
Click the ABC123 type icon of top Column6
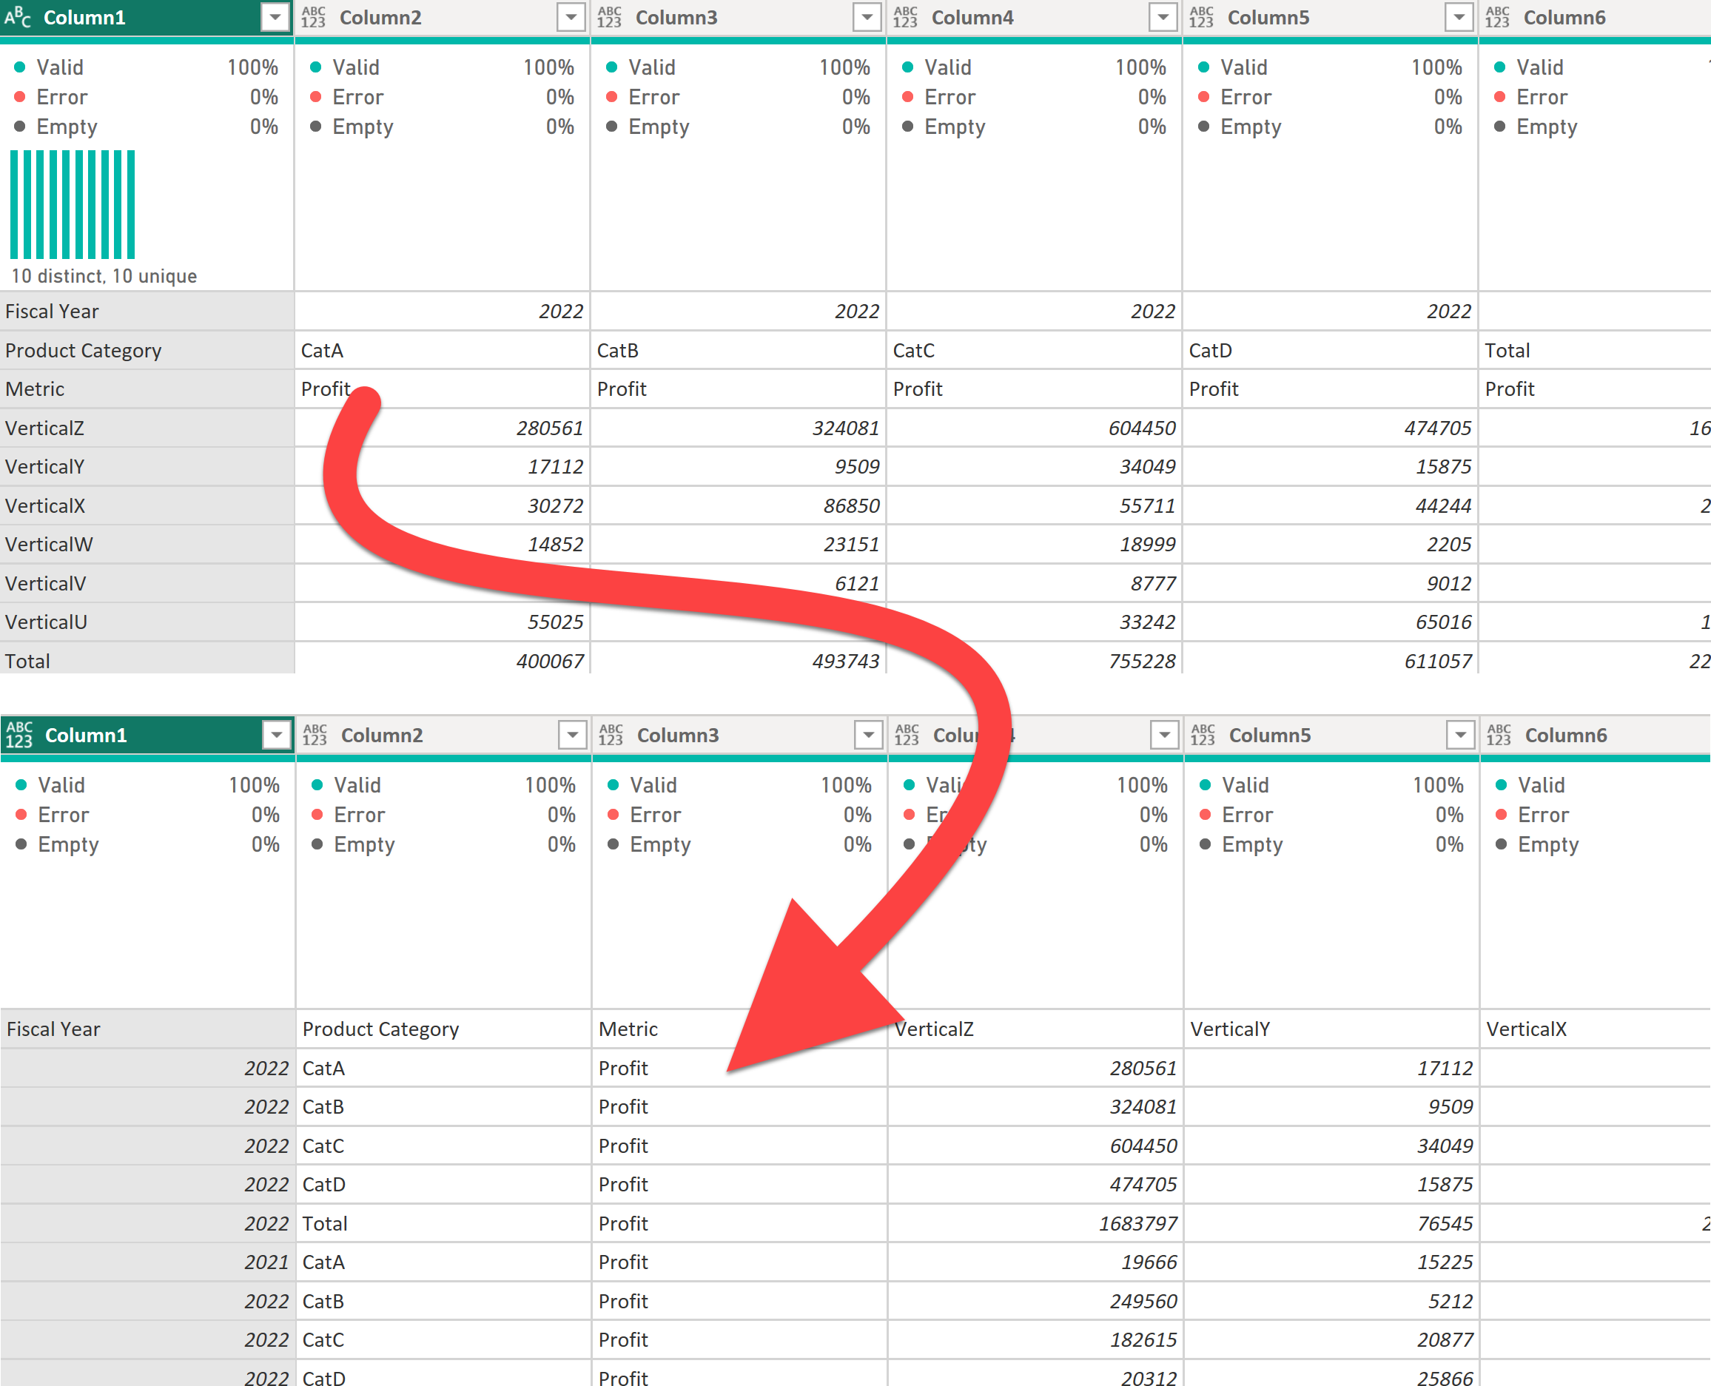tap(1498, 17)
